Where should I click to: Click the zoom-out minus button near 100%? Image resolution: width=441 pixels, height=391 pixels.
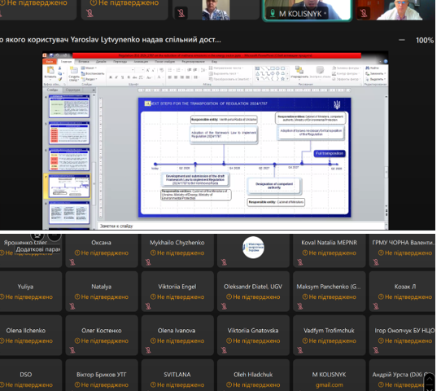pos(402,40)
